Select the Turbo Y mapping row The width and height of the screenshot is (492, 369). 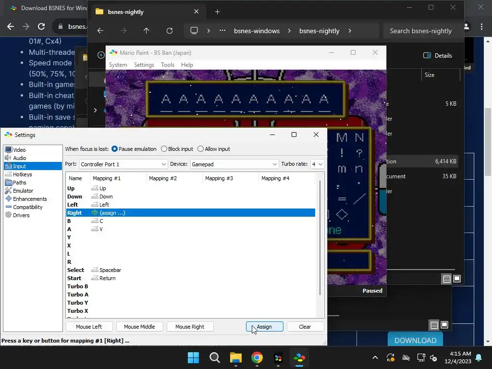point(190,303)
